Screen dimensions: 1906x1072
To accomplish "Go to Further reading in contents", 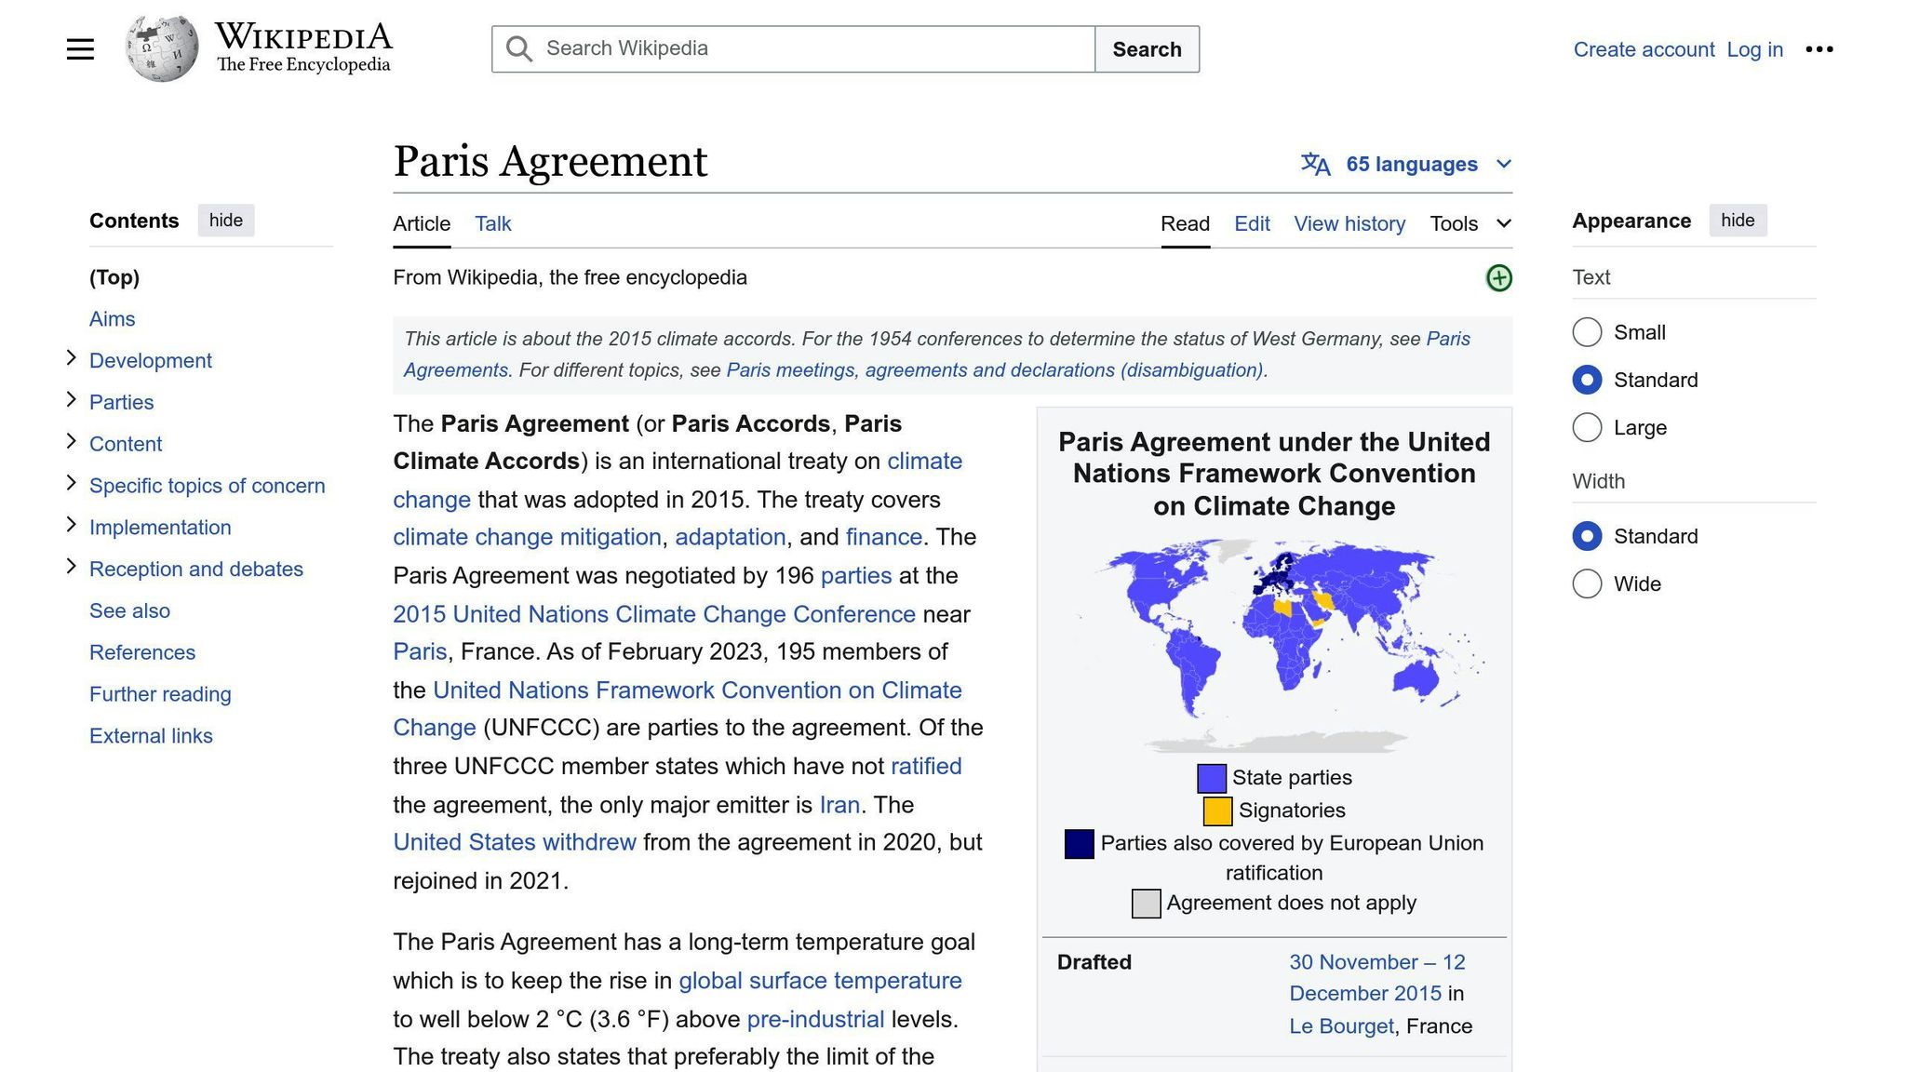I will [x=160, y=694].
